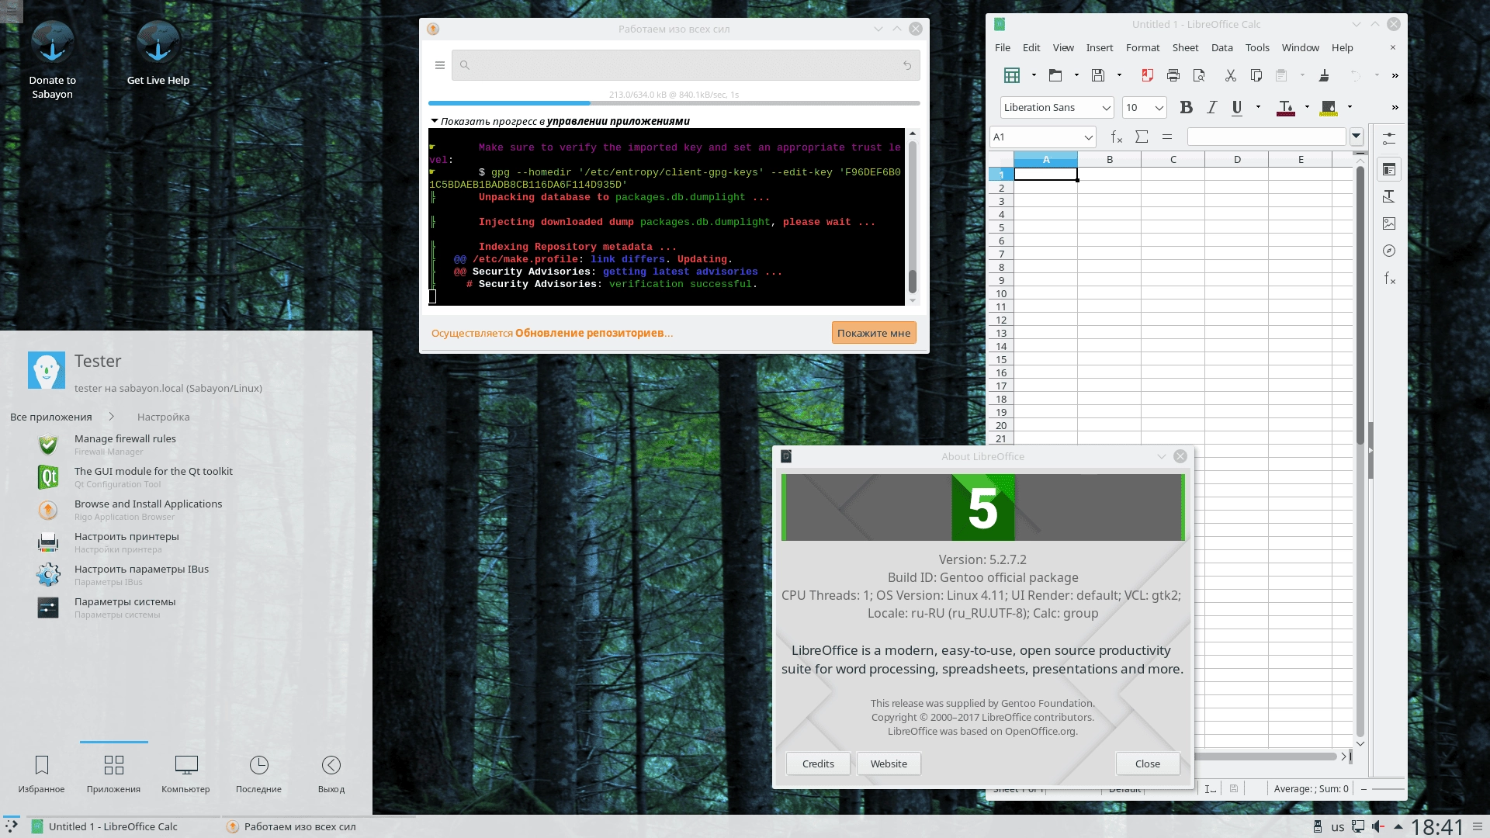Viewport: 1490px width, 838px height.
Task: Export directly as PDF via the red icon
Action: point(1148,75)
